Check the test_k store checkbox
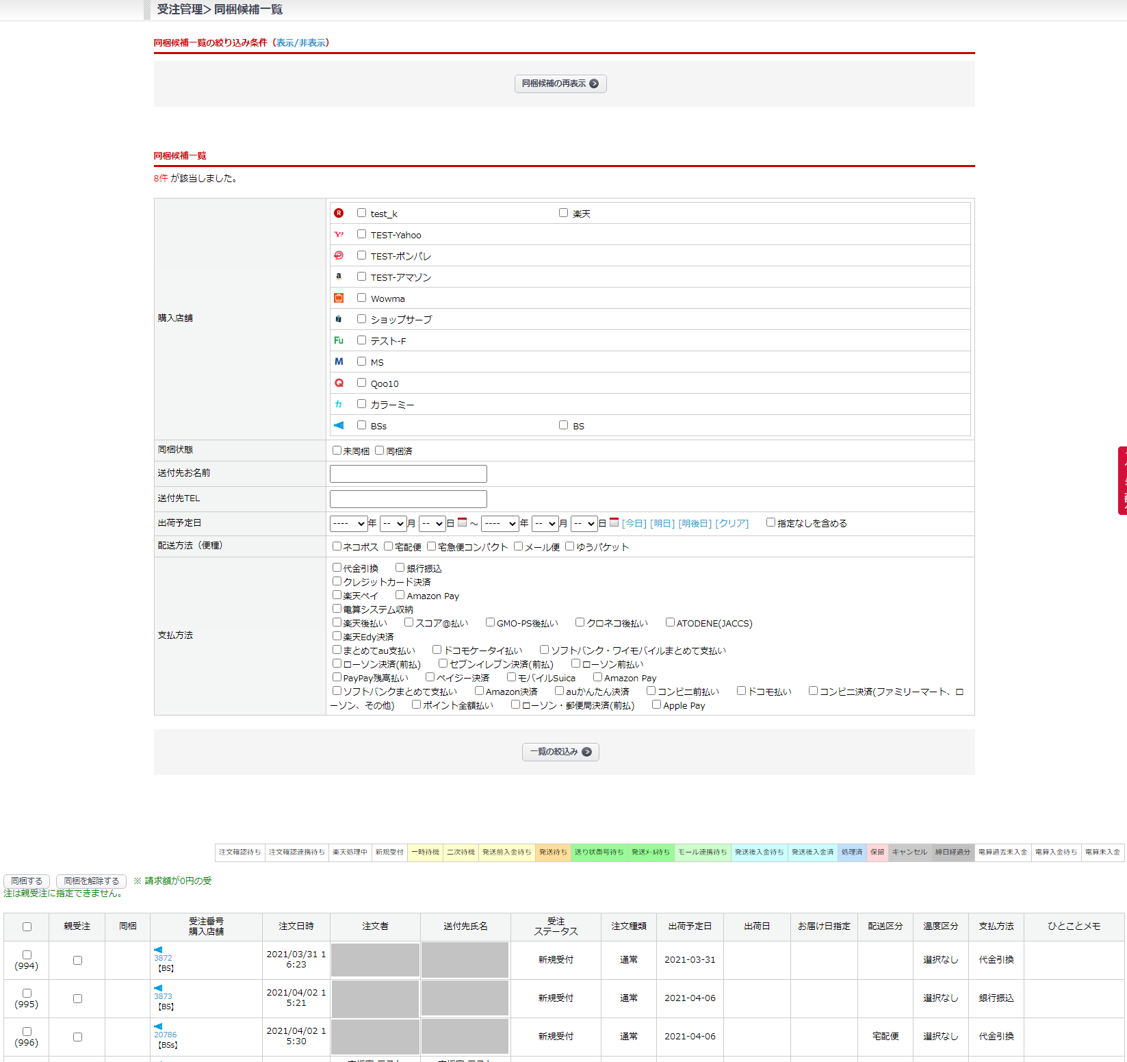 (x=361, y=213)
